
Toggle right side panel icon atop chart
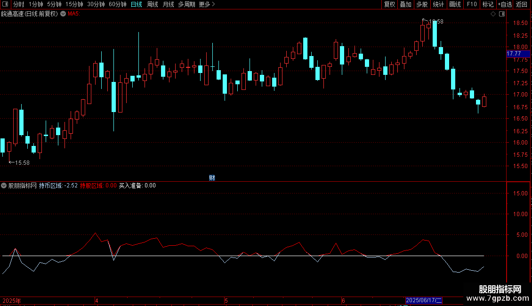coord(502,14)
